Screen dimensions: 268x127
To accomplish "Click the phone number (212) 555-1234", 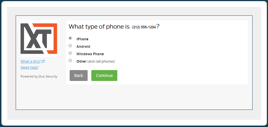I will pyautogui.click(x=144, y=27).
